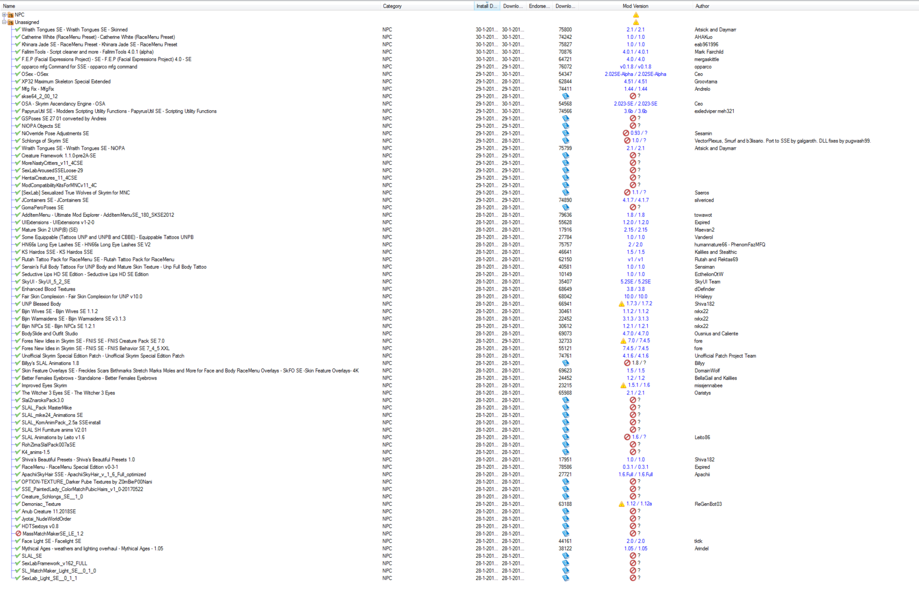
Task: Uncheck the Enhanced Blood Textures mod
Action: [x=17, y=289]
